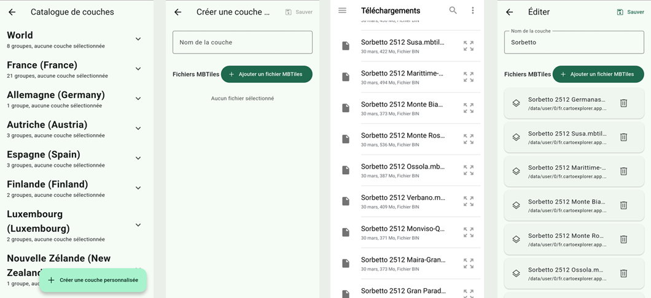Open Téléchargements overflow options menu
The width and height of the screenshot is (651, 298).
(473, 10)
